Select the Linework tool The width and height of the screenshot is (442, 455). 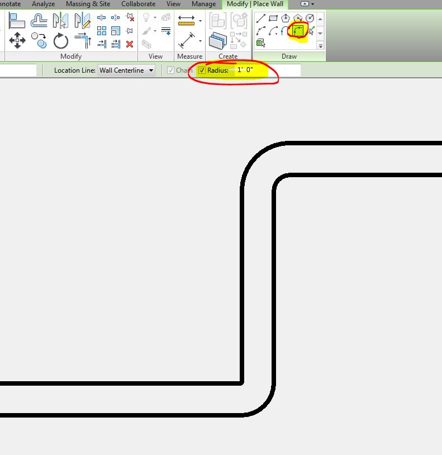[166, 31]
